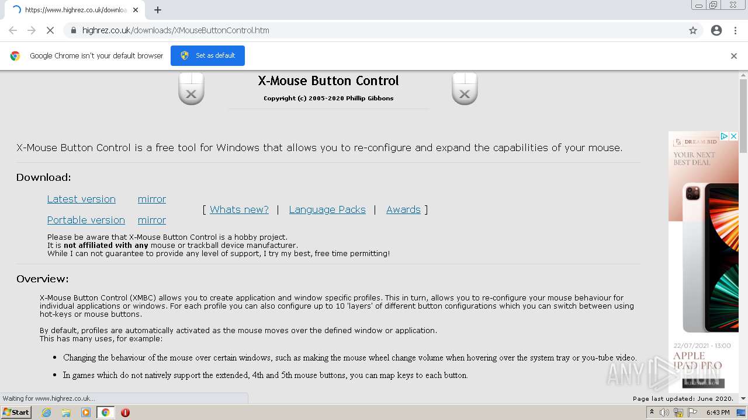Screen dimensions: 748x420
Task: Click the 'not affiliated with any' bold text
Action: 106,245
